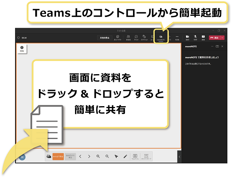Open the ホワイトボード whiteboard

(x=146, y=157)
